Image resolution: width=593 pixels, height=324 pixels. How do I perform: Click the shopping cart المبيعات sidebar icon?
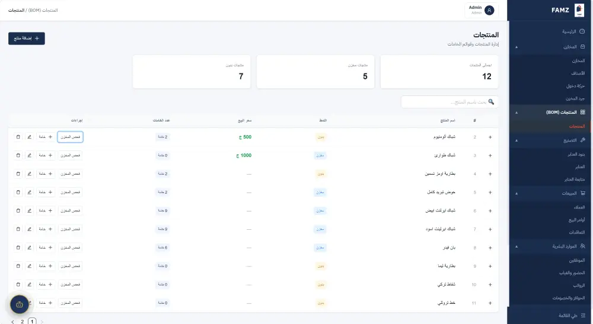583,193
